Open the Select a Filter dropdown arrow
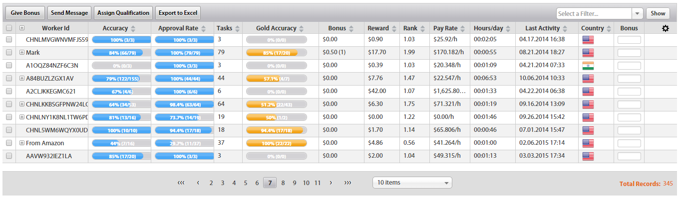This screenshot has height=198, width=680. point(638,13)
